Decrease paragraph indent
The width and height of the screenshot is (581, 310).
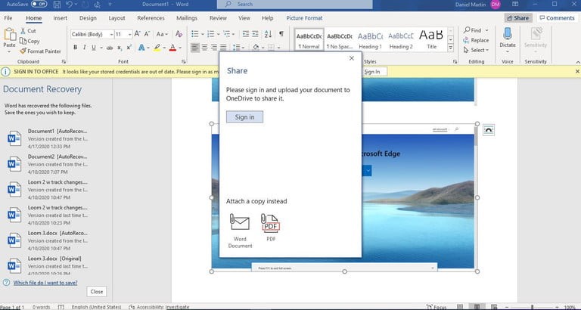tap(246, 34)
